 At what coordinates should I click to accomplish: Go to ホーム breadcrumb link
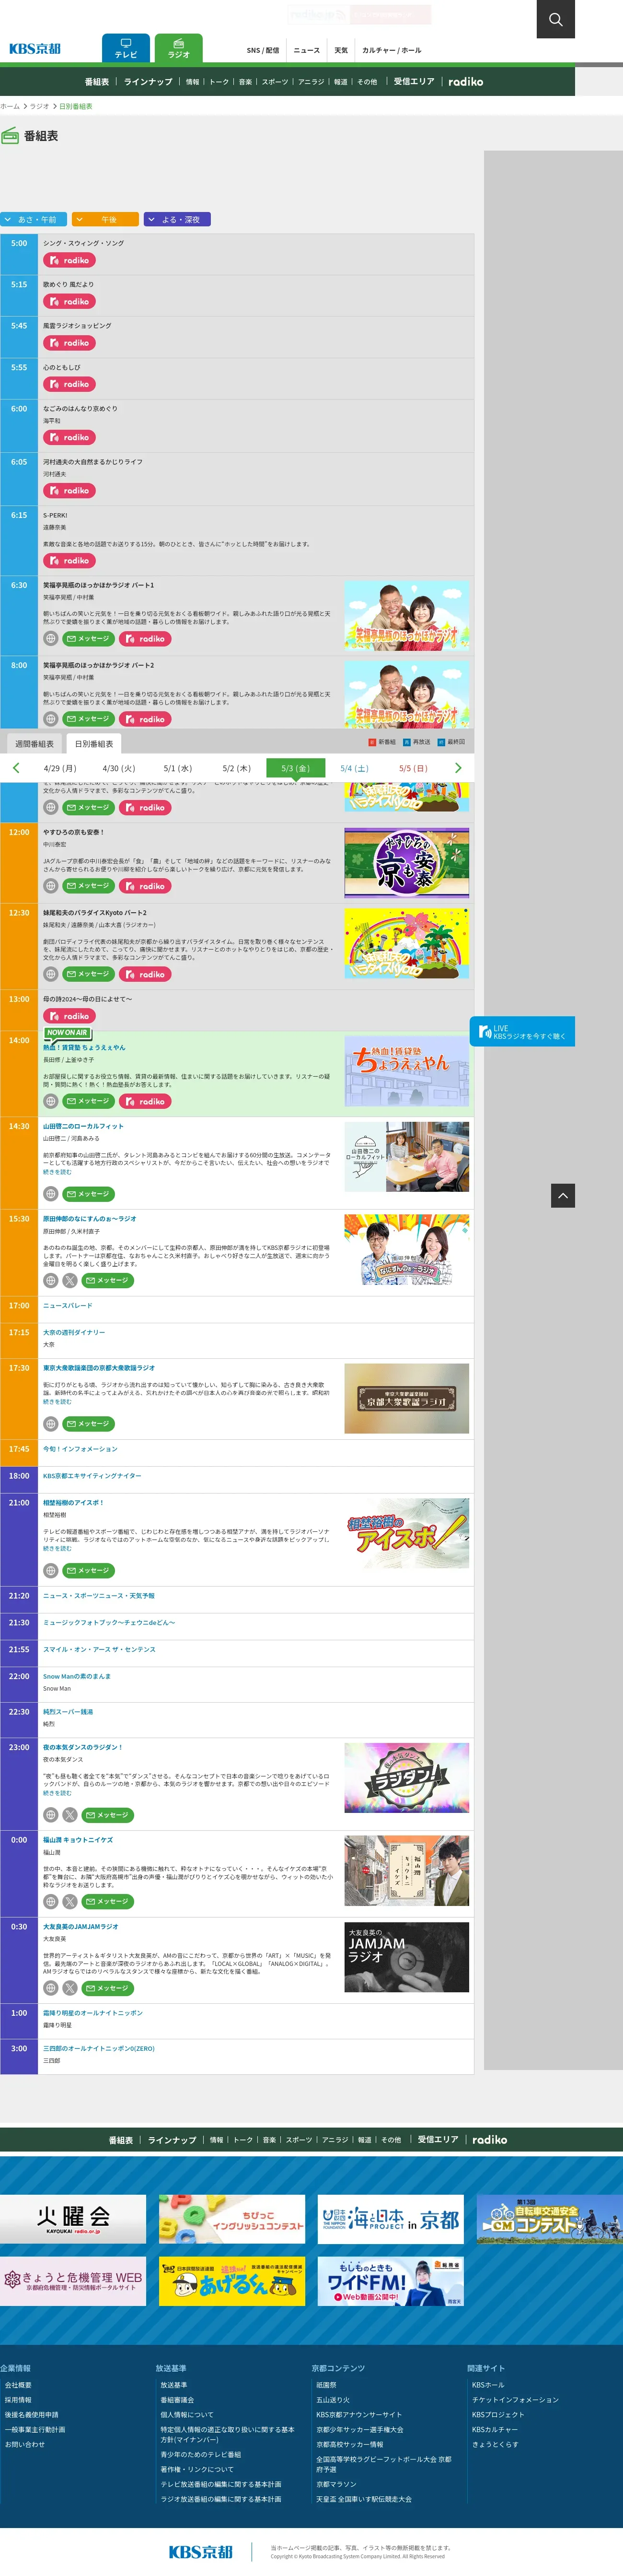point(10,106)
